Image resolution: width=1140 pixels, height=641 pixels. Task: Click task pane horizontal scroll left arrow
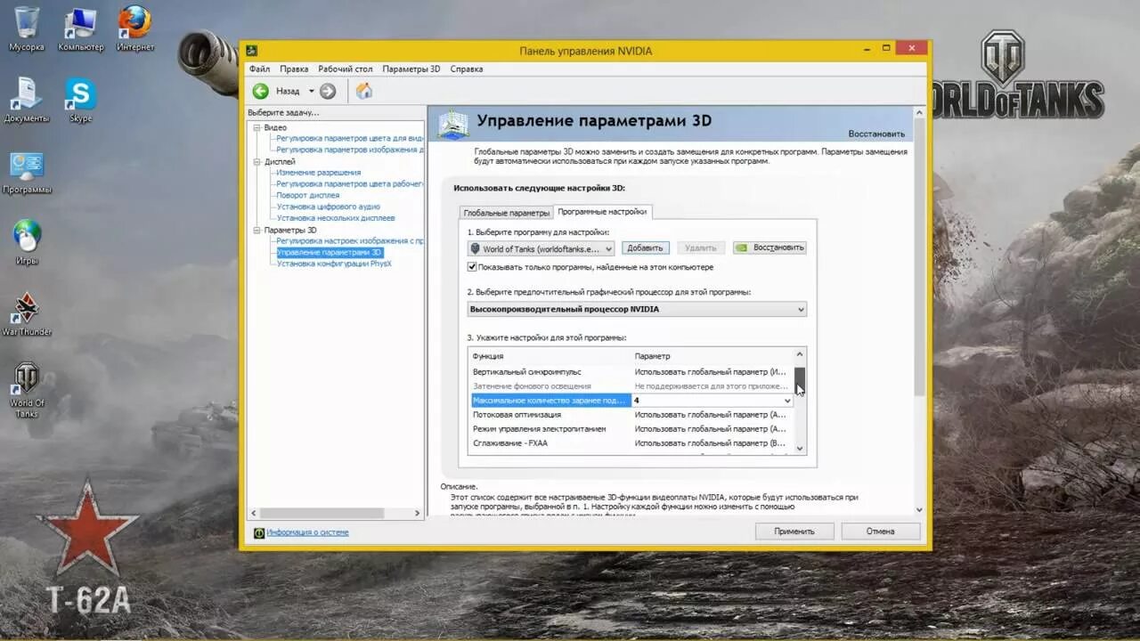pyautogui.click(x=254, y=514)
